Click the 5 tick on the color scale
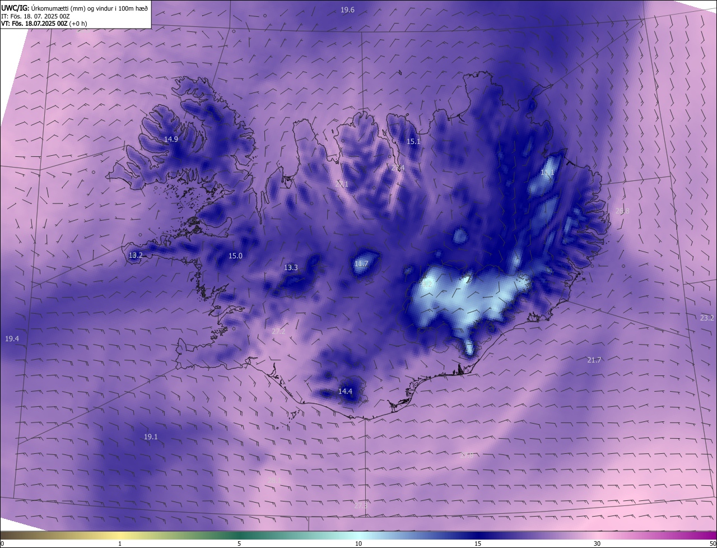This screenshot has width=717, height=548. pyautogui.click(x=239, y=544)
